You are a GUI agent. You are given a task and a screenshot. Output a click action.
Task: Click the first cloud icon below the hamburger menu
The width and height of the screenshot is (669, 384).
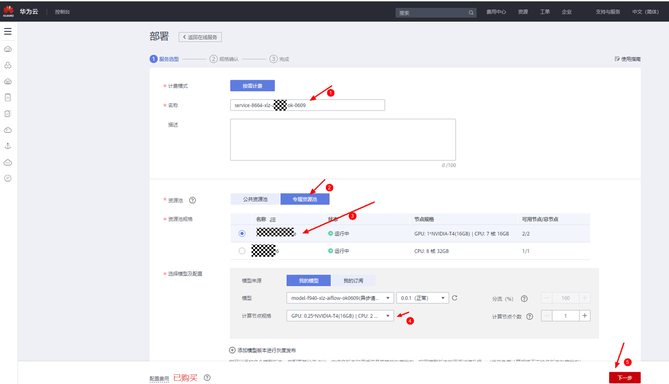pos(8,49)
